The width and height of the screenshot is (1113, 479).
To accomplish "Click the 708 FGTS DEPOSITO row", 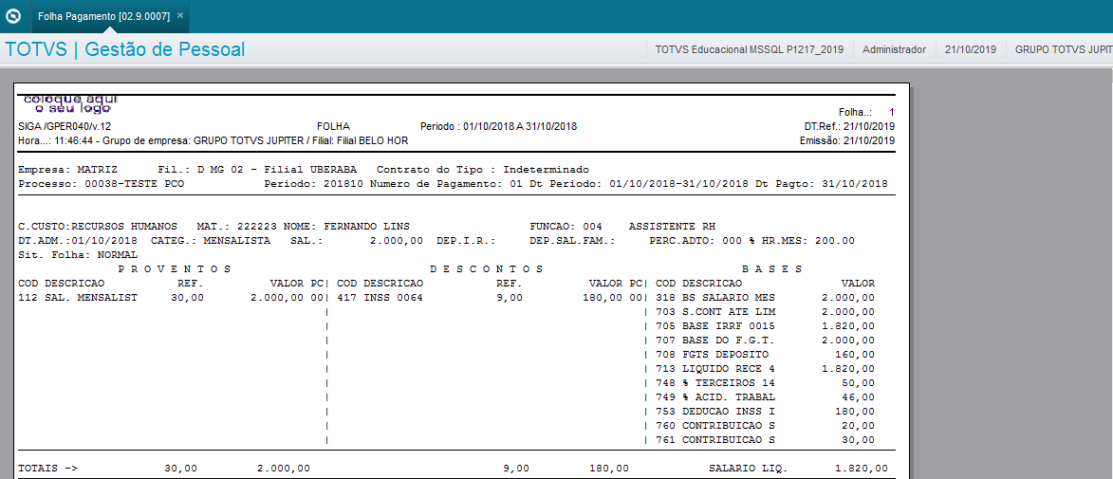I will (x=765, y=355).
